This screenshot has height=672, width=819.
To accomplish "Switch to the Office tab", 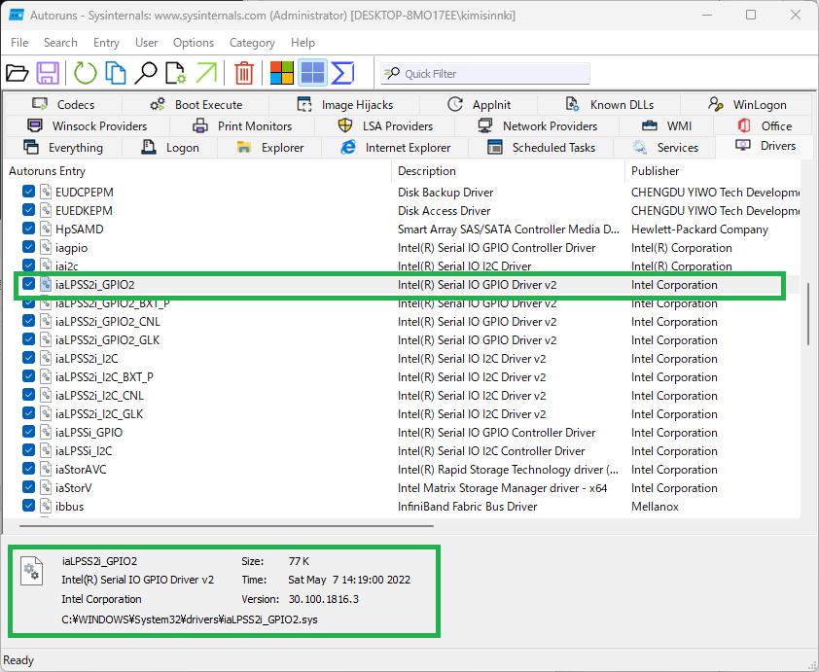I will [x=765, y=125].
